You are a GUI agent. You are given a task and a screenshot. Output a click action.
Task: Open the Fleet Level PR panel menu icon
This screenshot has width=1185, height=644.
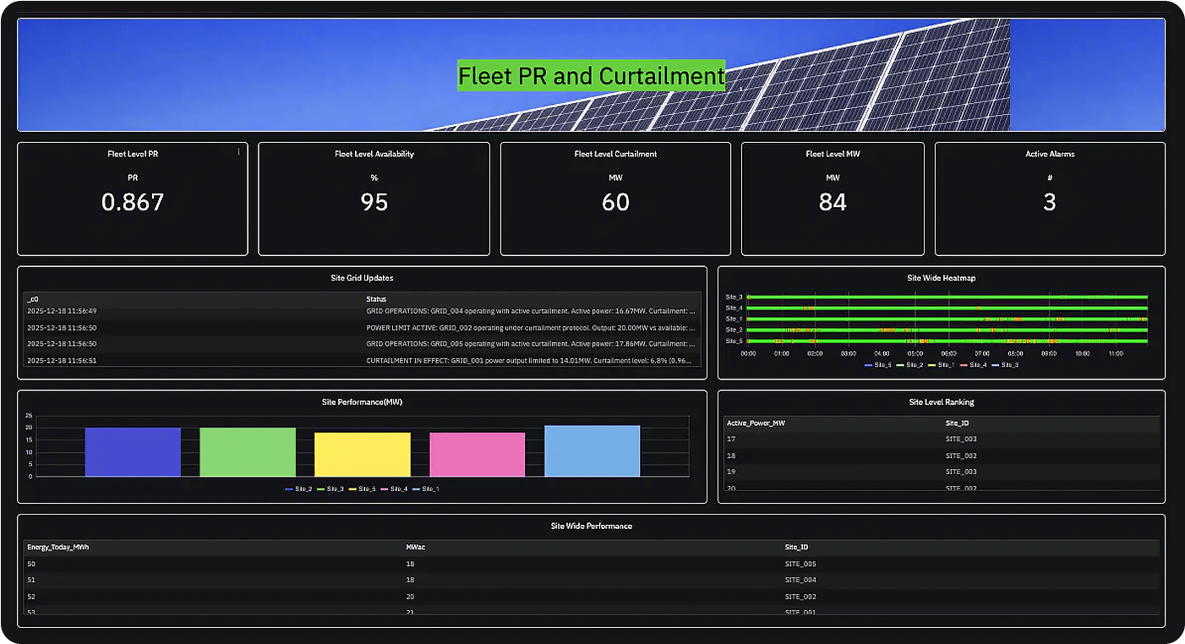(x=238, y=152)
